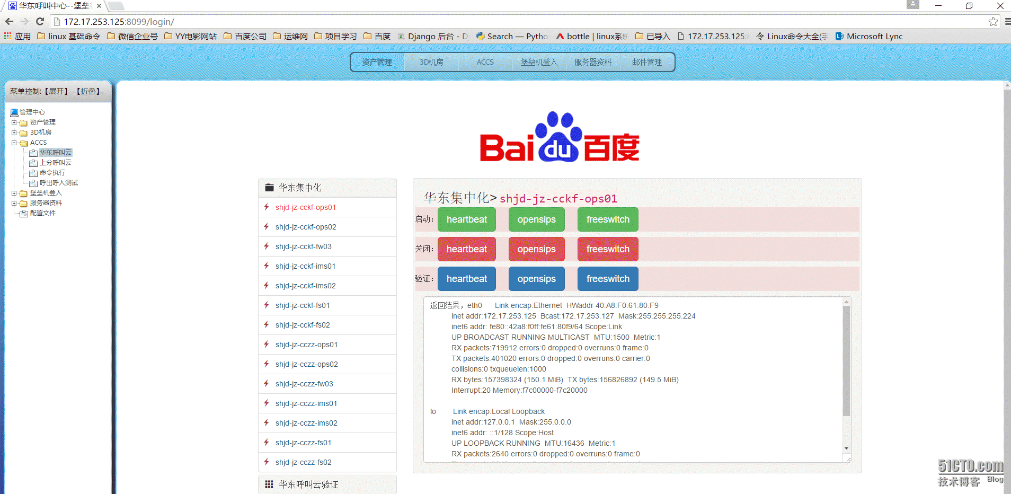Collapse the ACCS tree node

point(14,143)
